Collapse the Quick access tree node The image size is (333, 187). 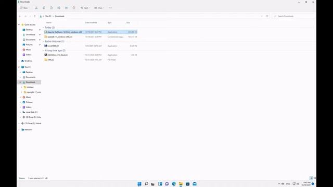pos(19,25)
